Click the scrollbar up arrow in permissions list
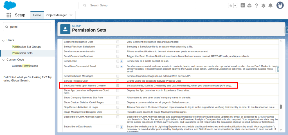The width and height of the screenshot is (288, 135). (281, 41)
